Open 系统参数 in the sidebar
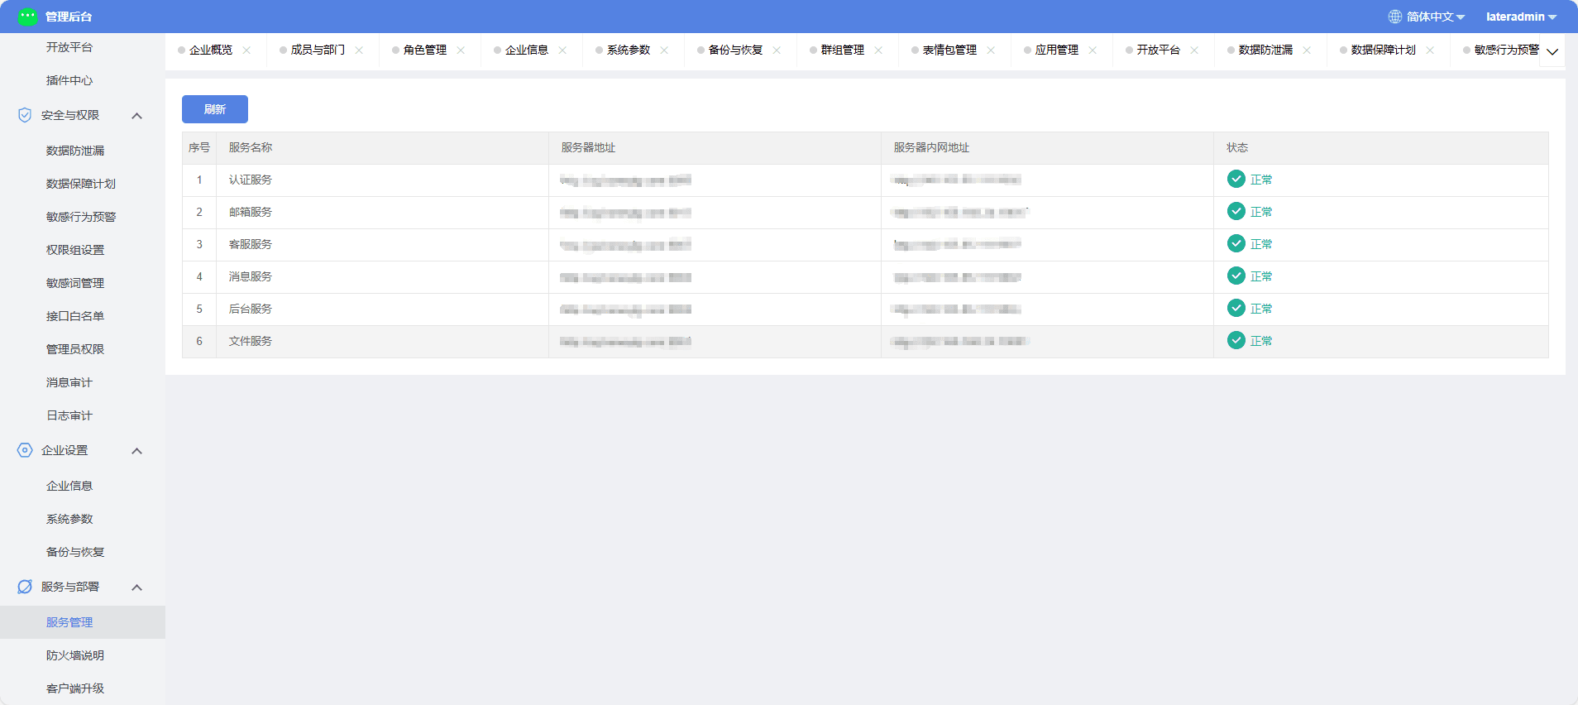The height and width of the screenshot is (705, 1578). click(x=69, y=519)
